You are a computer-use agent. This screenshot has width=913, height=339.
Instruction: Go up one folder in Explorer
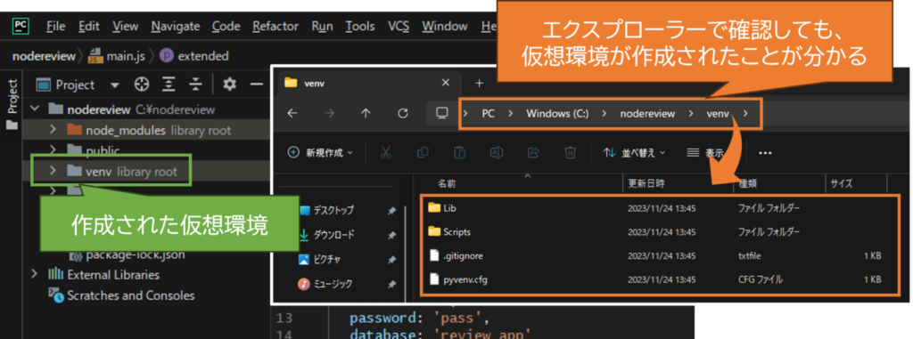point(366,113)
